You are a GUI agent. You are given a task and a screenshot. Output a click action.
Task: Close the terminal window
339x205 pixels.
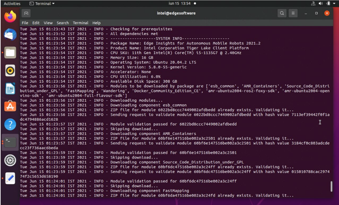[x=327, y=13]
